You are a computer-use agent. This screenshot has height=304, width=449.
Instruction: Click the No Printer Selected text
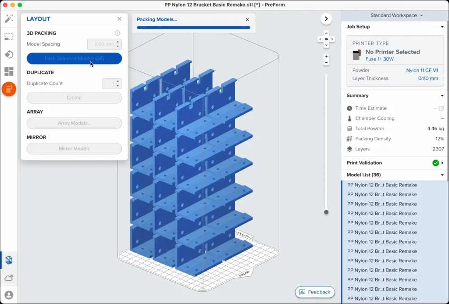tap(392, 52)
